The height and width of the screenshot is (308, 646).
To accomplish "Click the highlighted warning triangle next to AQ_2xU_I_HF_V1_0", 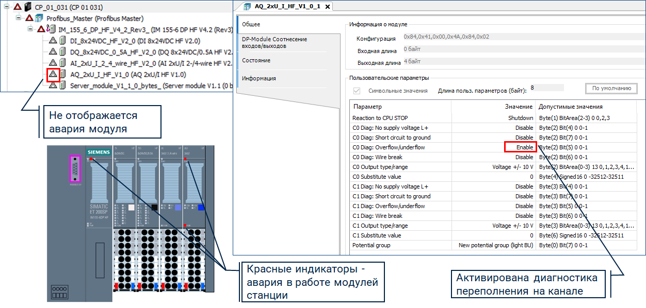I will tap(53, 75).
